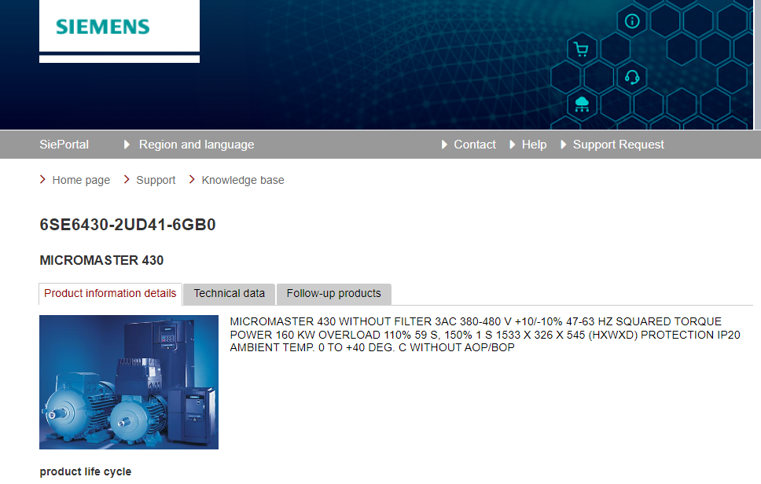Click the chevron before Home page breadcrumb
The height and width of the screenshot is (484, 761).
42,180
